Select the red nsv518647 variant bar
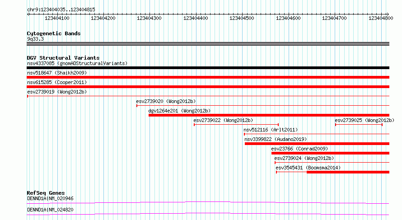Viewport: 402px width, 220px height. pos(208,77)
